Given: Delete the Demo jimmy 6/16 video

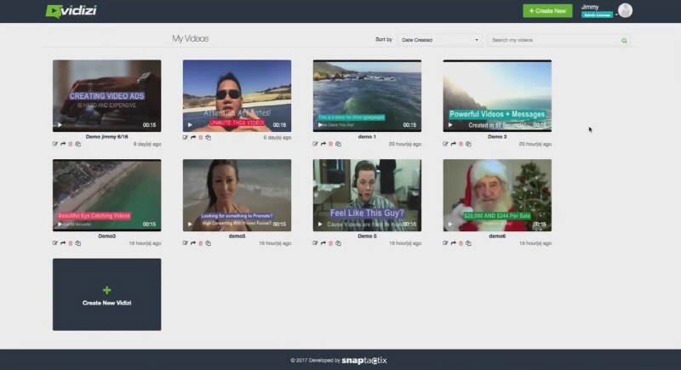Looking at the screenshot, I should pos(71,144).
